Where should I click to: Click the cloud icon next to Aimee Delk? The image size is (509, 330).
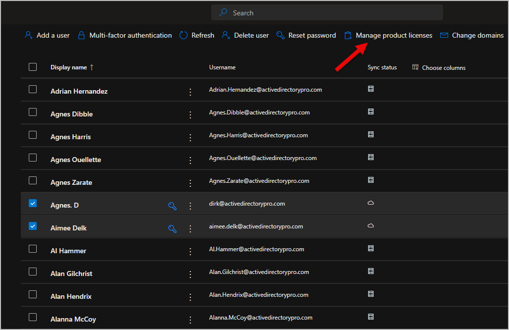[371, 225]
